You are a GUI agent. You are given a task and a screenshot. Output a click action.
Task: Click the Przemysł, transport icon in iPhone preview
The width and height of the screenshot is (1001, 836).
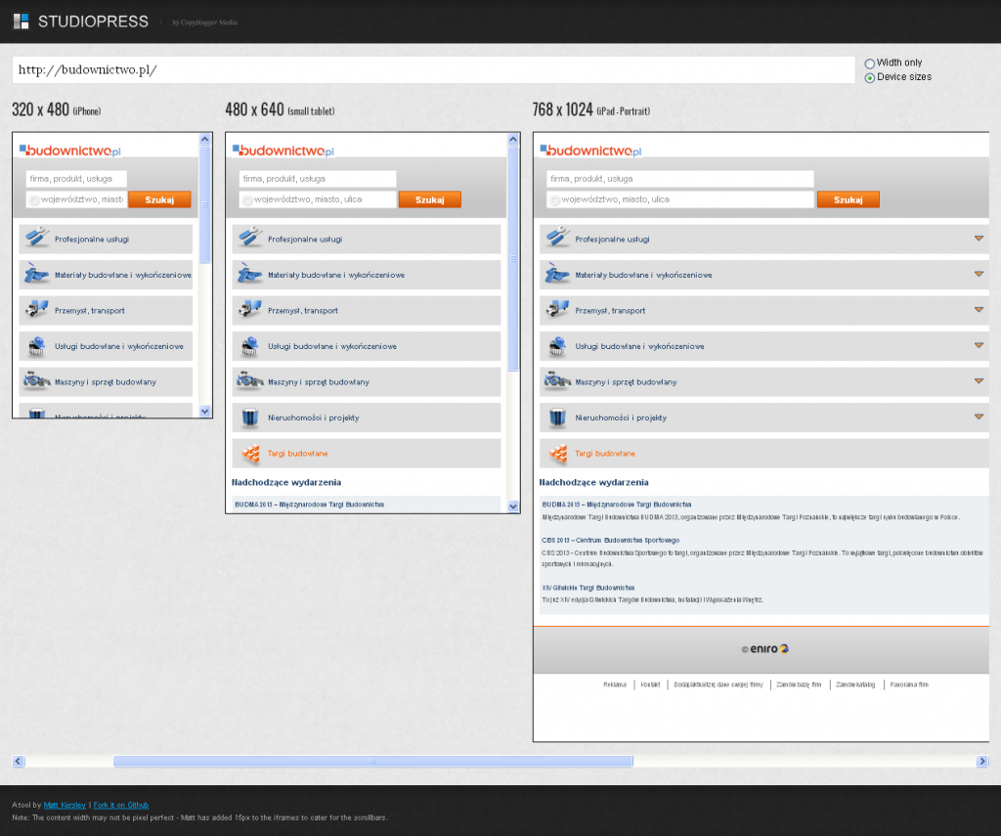pyautogui.click(x=37, y=310)
